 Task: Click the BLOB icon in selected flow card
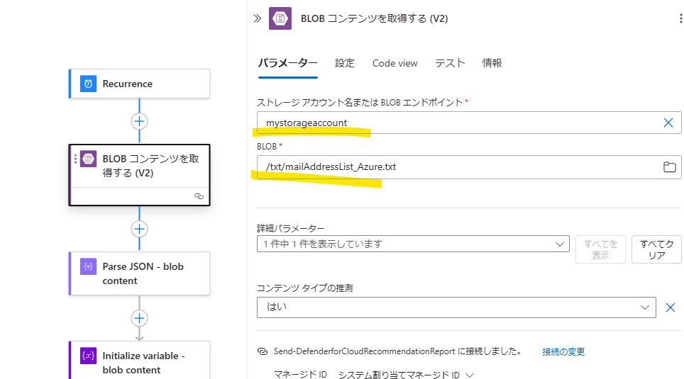[x=89, y=159]
